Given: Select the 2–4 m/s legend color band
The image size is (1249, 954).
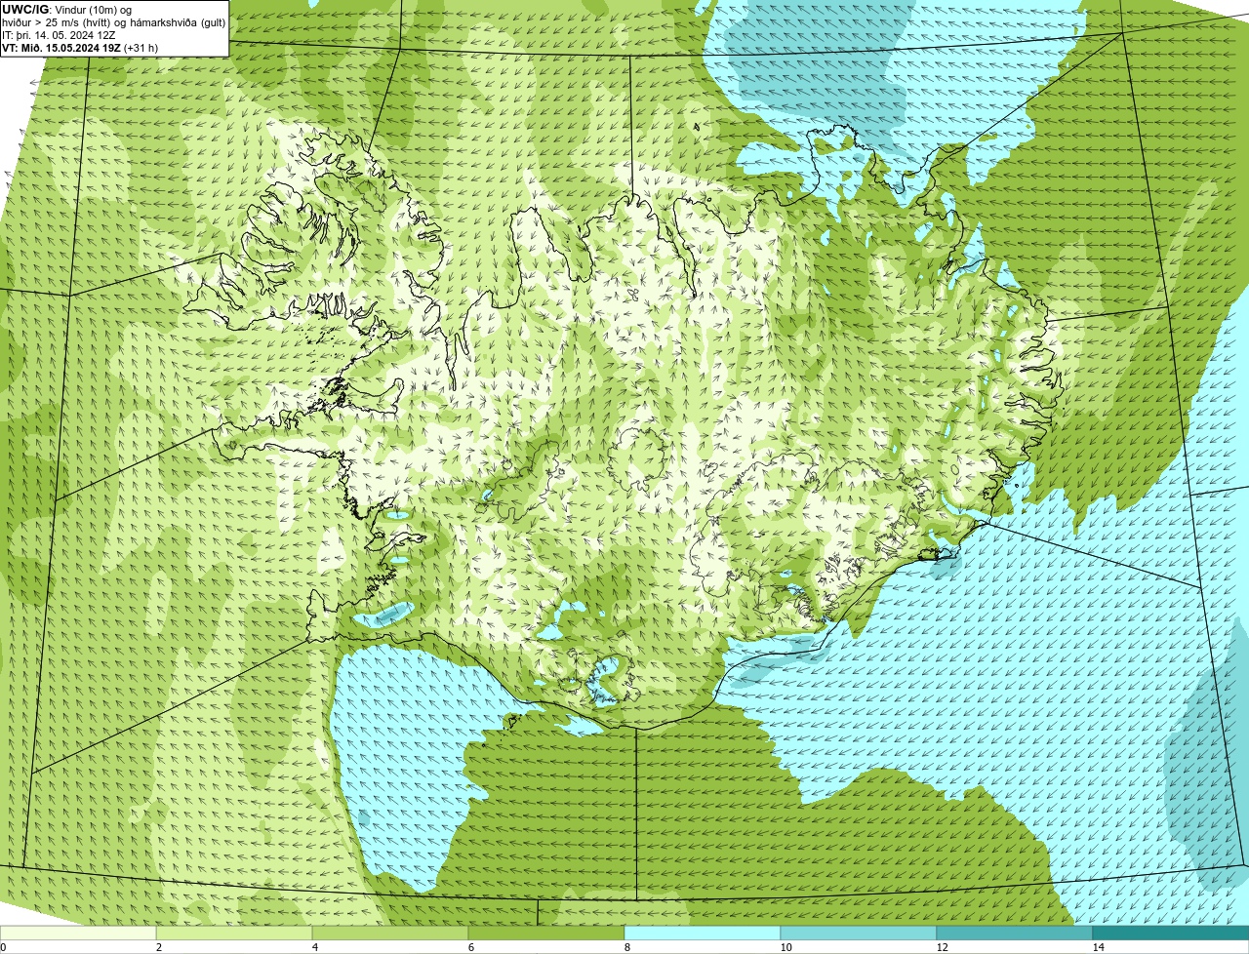Looking at the screenshot, I should pos(234,933).
